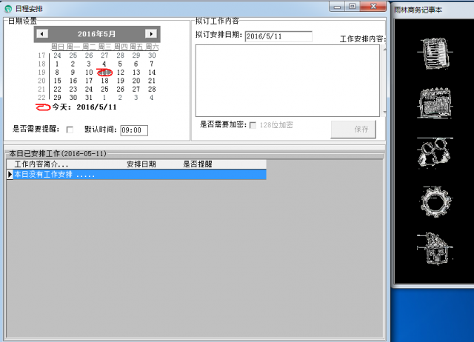
Task: Click the row indicator arrow of schedule list
Action: point(10,174)
